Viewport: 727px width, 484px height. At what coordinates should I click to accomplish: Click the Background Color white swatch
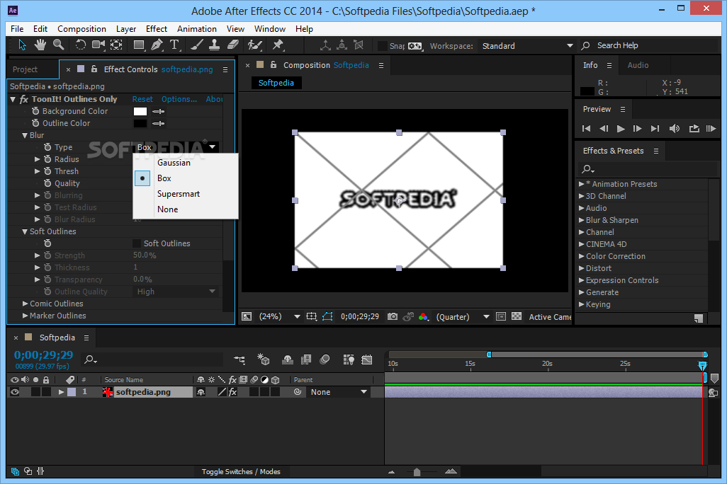[x=140, y=111]
